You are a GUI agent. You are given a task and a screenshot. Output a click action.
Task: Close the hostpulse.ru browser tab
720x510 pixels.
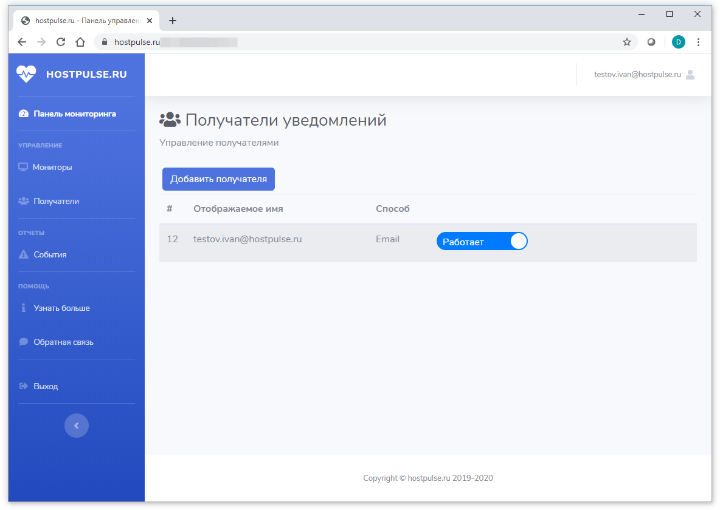(x=150, y=21)
